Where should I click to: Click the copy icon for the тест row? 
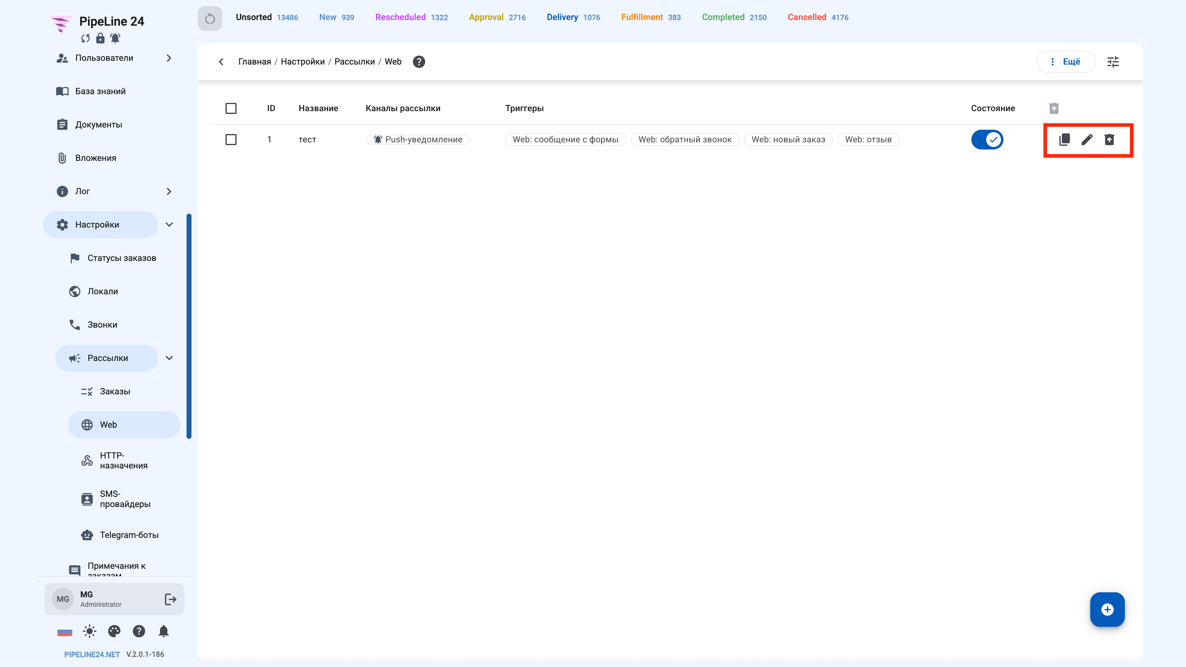click(1064, 140)
